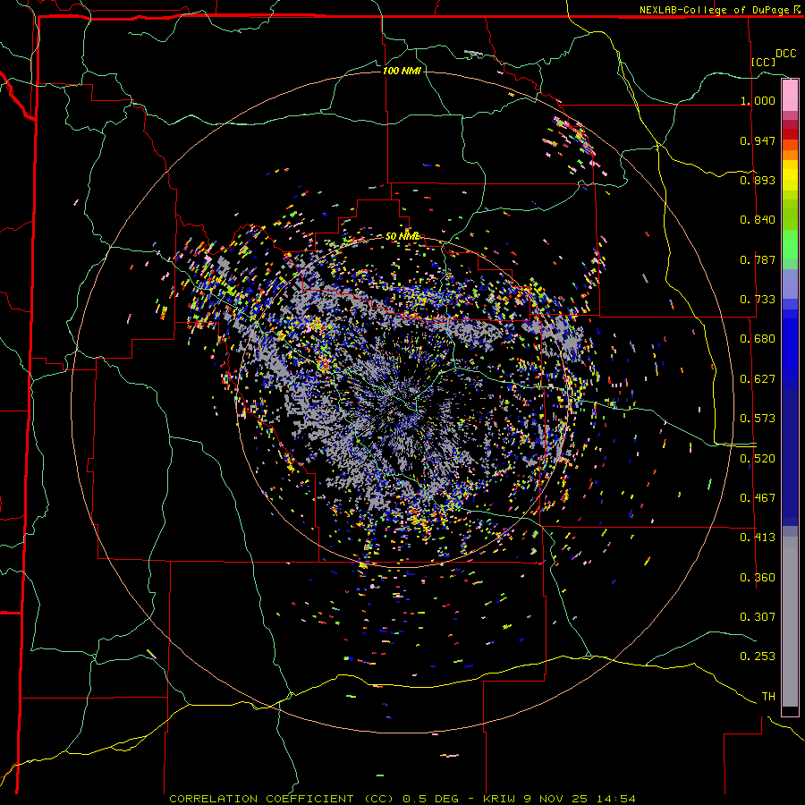Click the TH threshold legend label
The height and width of the screenshot is (805, 805).
[768, 697]
